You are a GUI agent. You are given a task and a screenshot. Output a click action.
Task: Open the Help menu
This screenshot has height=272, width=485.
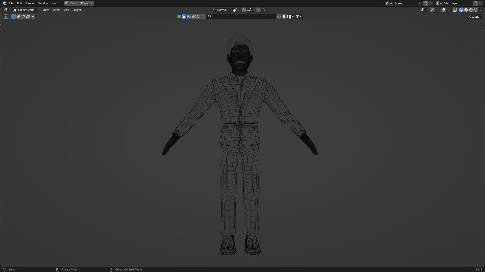coord(55,3)
